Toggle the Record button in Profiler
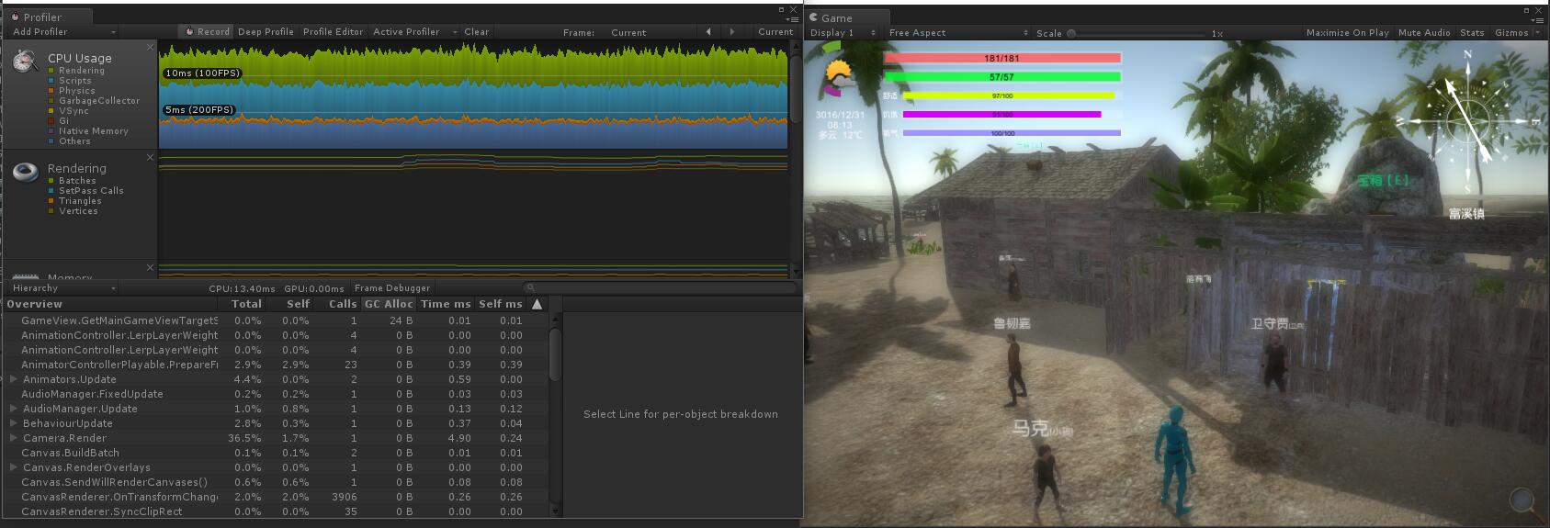 tap(208, 32)
